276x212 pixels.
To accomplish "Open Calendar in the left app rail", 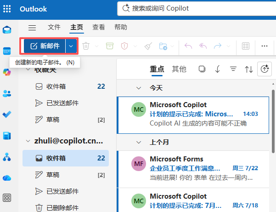I will [x=7, y=51].
